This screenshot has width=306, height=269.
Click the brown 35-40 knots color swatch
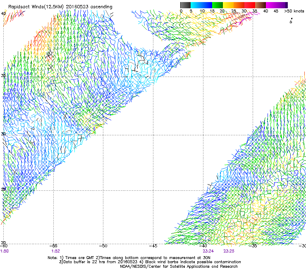(x=261, y=5)
